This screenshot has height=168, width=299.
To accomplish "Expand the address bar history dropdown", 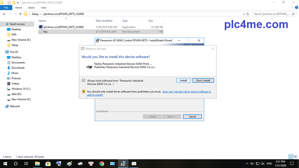I will coord(244,14).
